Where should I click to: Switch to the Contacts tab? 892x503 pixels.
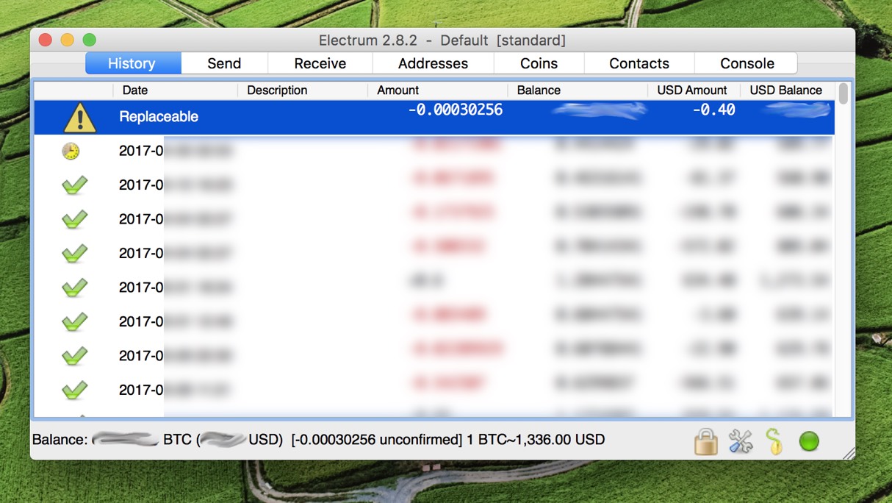(639, 63)
